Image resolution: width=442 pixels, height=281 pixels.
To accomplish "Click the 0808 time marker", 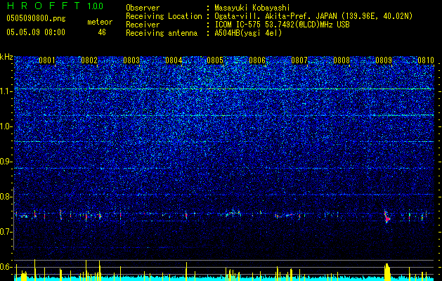I will tap(342, 60).
